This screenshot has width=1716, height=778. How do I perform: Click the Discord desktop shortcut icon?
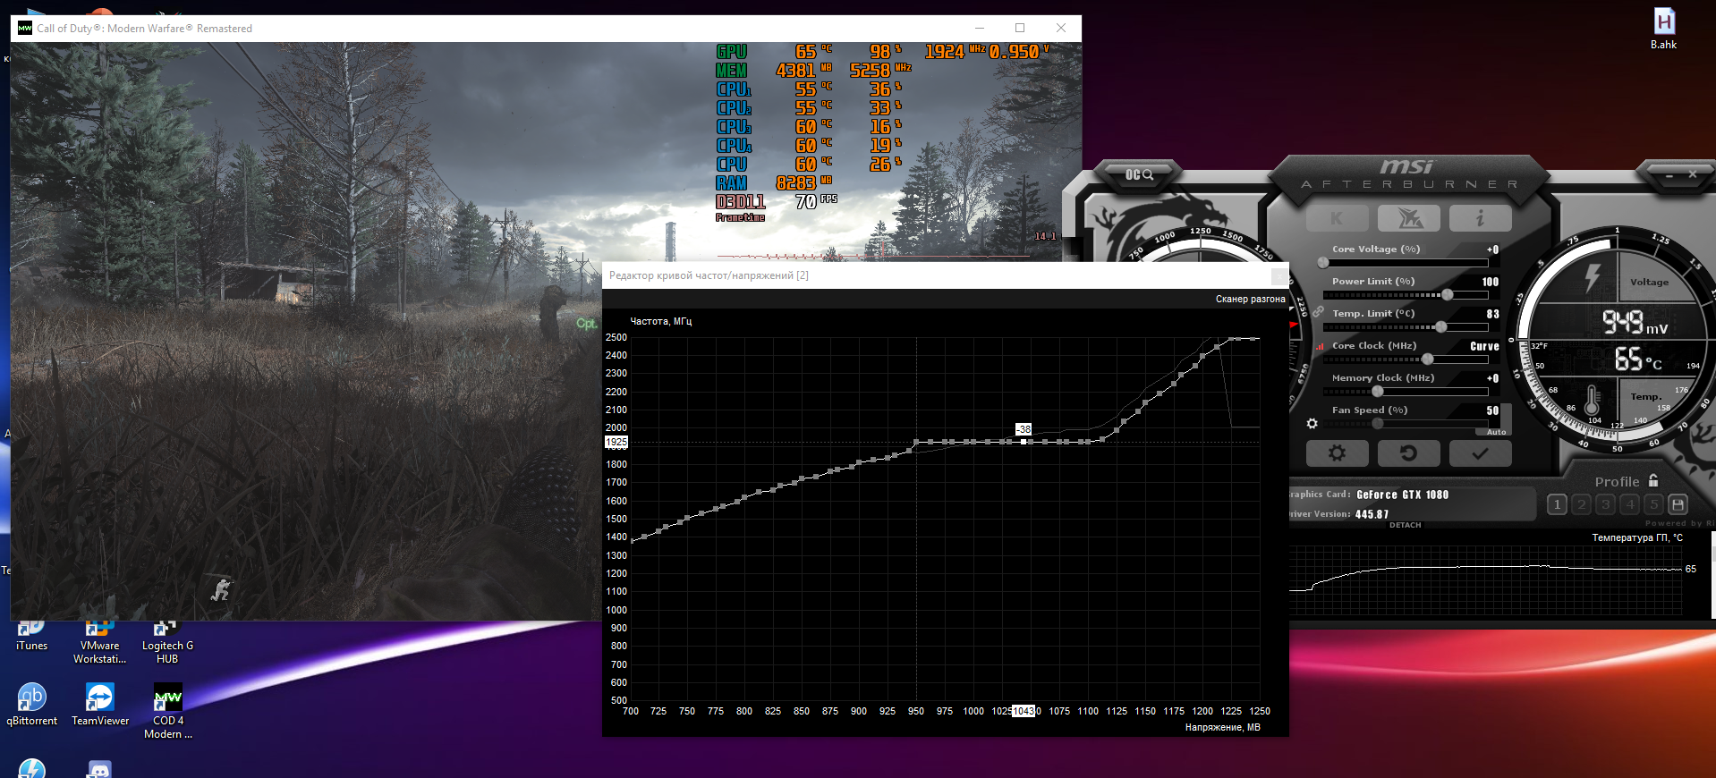pos(99,768)
